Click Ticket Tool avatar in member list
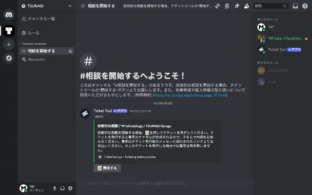This screenshot has width=312, height=195. point(261,50)
